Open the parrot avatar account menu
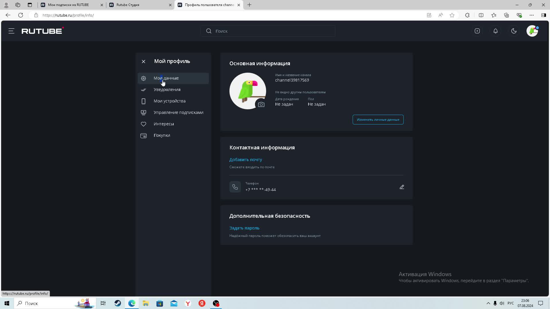 532,31
